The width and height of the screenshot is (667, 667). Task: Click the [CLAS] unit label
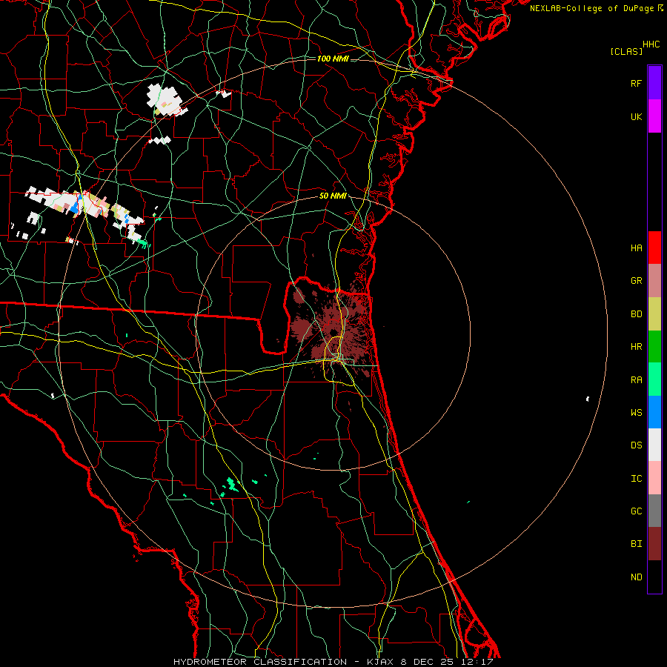[626, 52]
